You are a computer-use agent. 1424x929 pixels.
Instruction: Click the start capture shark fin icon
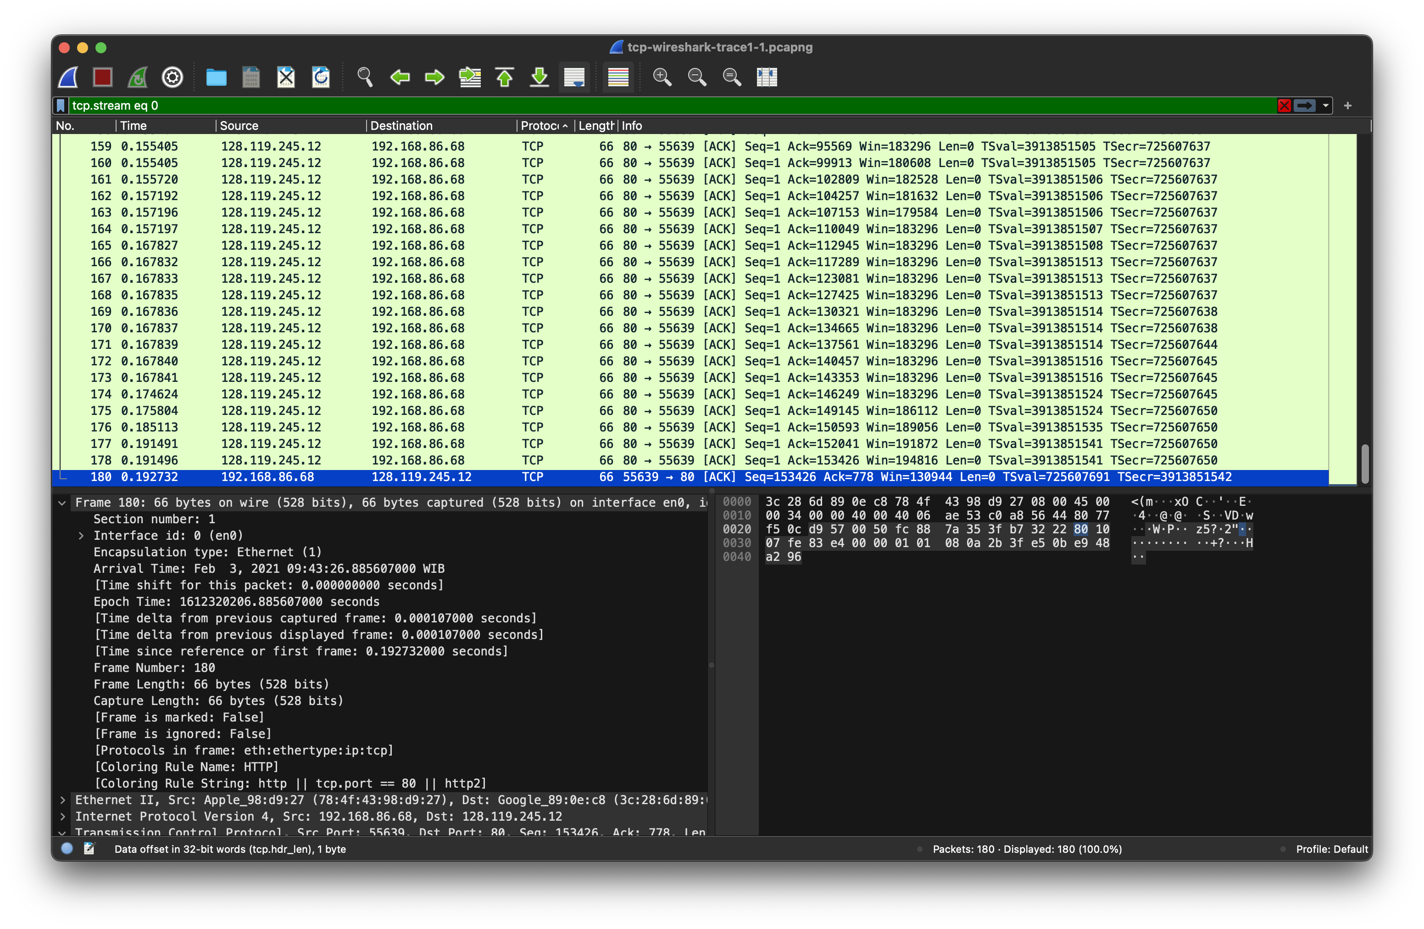click(68, 77)
